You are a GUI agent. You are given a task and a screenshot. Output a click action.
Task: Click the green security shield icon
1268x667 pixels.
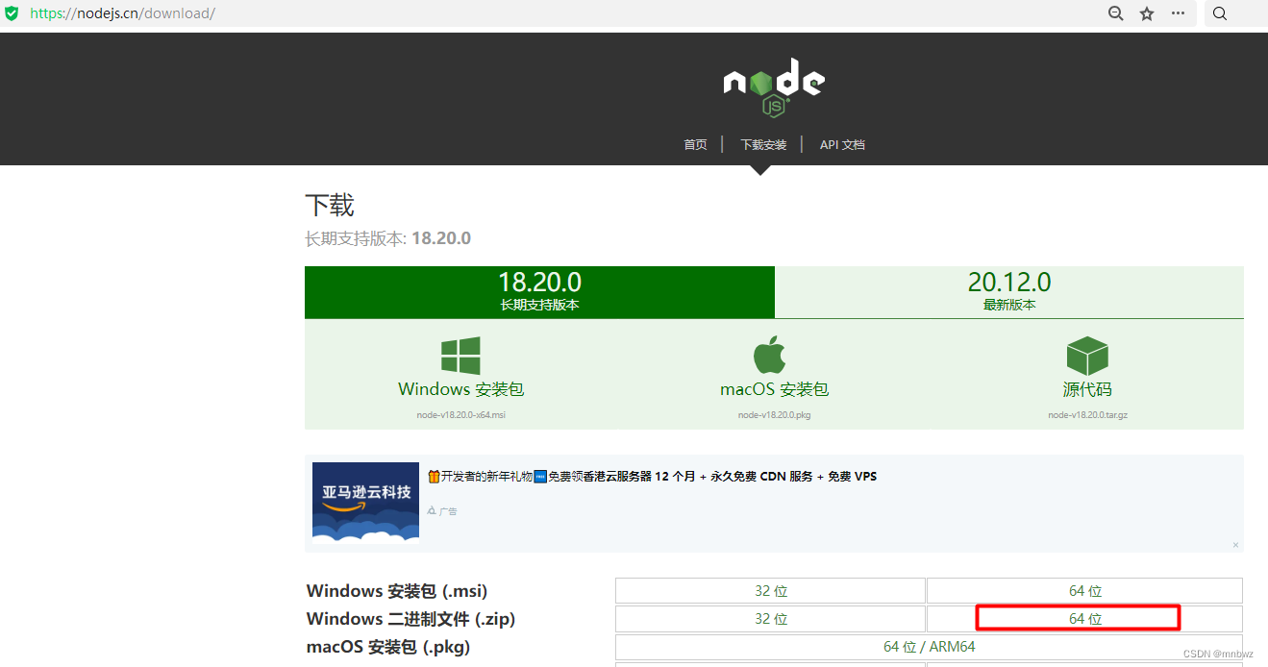[12, 13]
